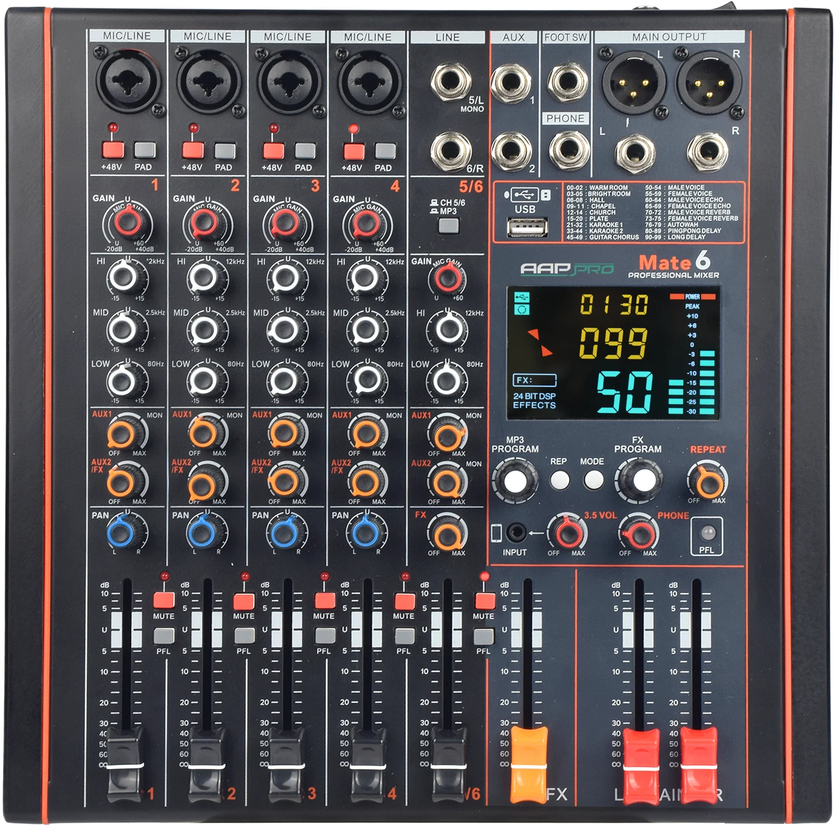Click the GAIN knob on channel 4
This screenshot has height=826, width=837.
pos(367,223)
